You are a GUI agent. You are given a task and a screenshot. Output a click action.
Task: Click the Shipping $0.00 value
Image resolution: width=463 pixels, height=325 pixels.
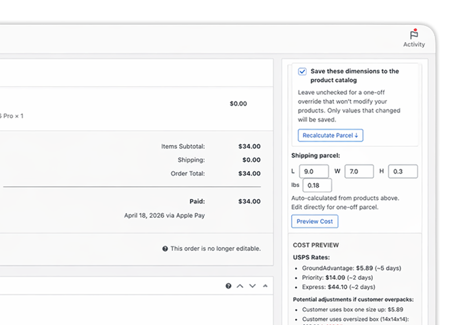252,160
